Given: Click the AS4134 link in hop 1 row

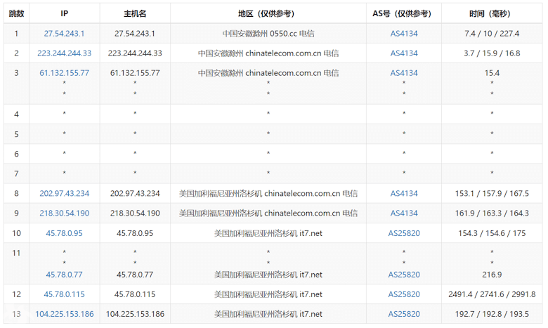Looking at the screenshot, I should pos(404,33).
